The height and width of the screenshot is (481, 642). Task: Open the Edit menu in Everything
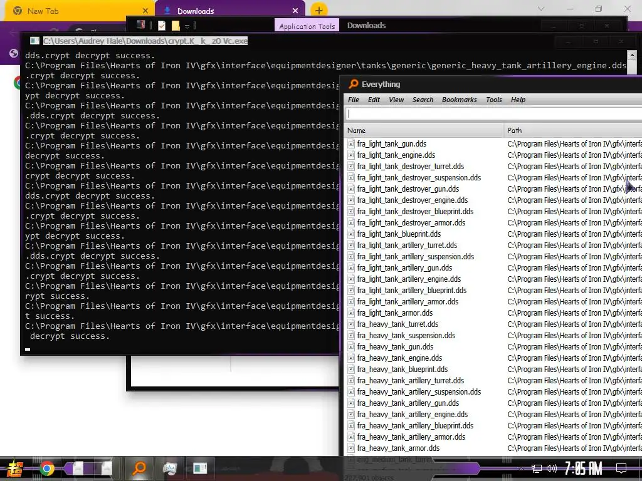click(x=374, y=100)
